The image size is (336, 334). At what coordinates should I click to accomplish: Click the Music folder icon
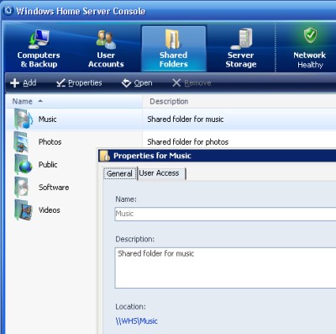click(x=24, y=119)
